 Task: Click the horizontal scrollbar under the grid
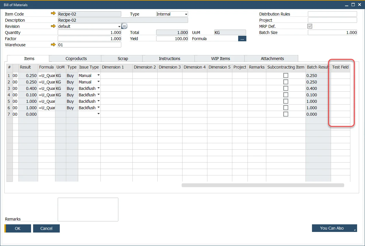point(262,185)
